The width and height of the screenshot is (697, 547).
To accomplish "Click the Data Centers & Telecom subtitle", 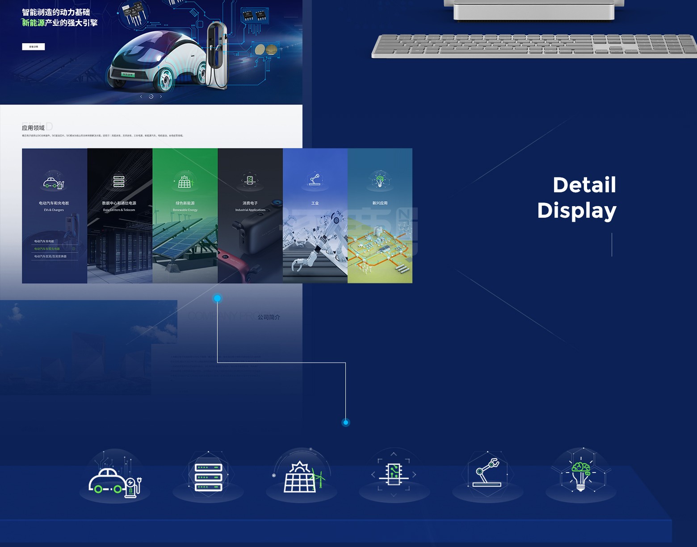I will (x=119, y=210).
